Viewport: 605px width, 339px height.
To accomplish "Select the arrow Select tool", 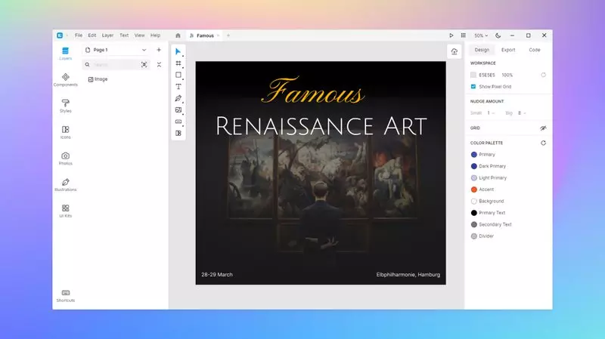I will pos(178,51).
